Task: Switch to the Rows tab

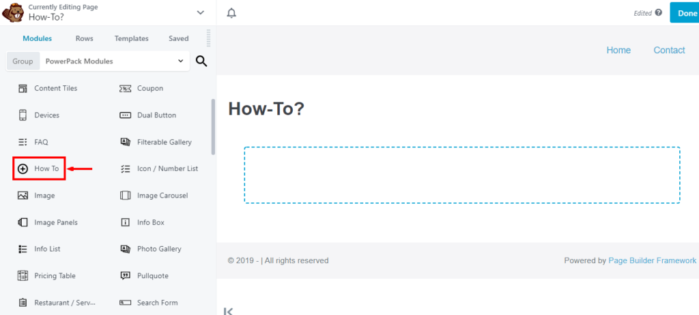Action: tap(84, 38)
